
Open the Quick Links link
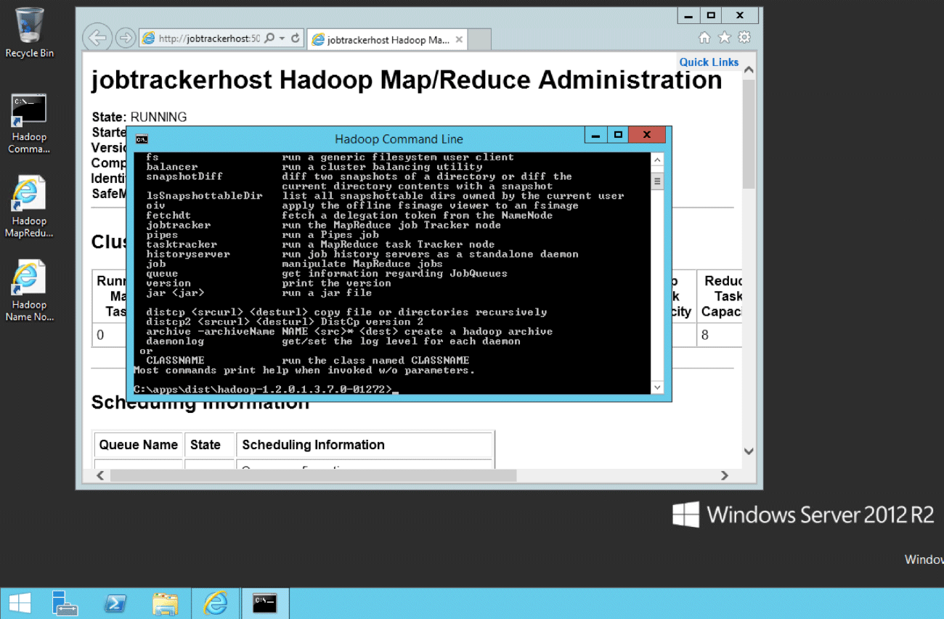(x=709, y=62)
